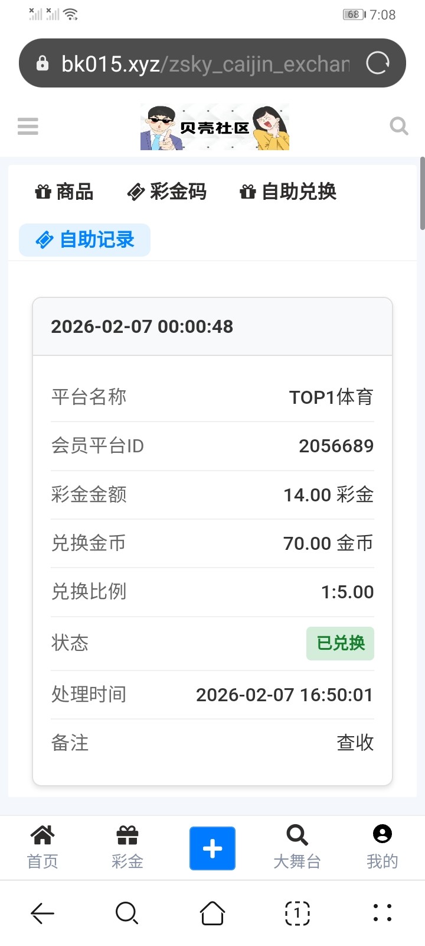Tap the blue plus button
This screenshot has width=425, height=946.
[212, 848]
